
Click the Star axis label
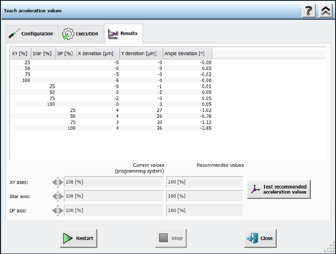coord(20,196)
